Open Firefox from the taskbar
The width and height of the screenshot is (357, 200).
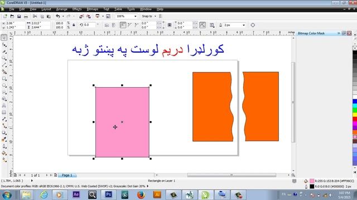click(x=141, y=194)
